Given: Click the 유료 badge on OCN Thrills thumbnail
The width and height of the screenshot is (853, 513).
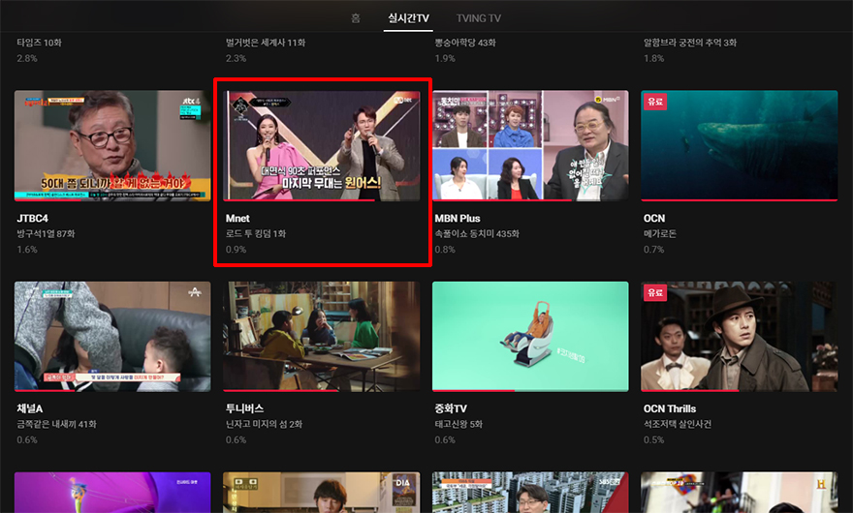Looking at the screenshot, I should click(x=655, y=292).
